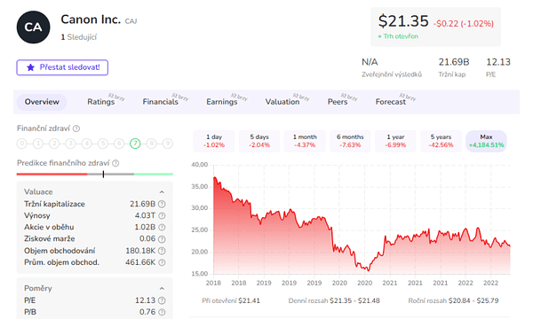Open help icon next to Finanční zdraví
Screen dimensions: 533x319
(x=76, y=128)
